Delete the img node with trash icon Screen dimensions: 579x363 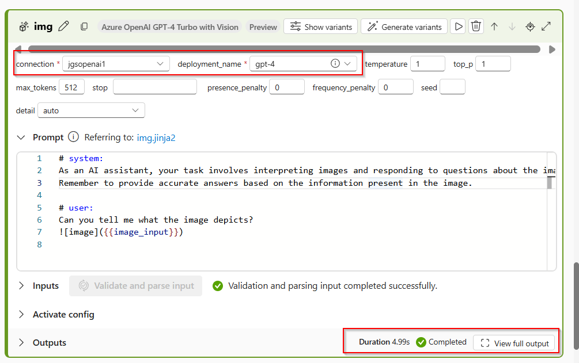(476, 26)
